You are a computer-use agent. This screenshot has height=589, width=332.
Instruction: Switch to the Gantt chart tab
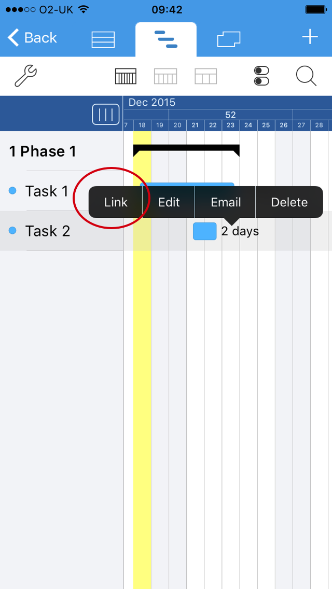click(x=166, y=39)
